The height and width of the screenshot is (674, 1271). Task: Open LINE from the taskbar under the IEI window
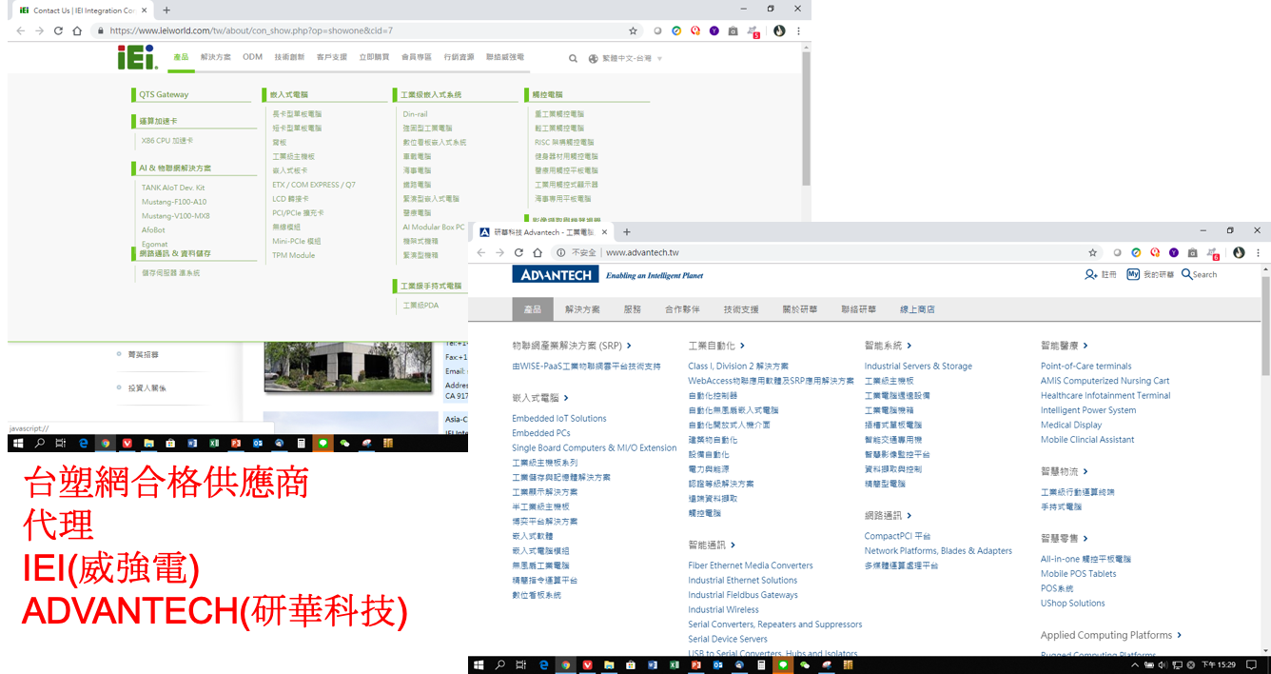coord(323,444)
